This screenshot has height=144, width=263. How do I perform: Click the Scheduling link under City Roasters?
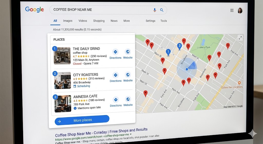(x=83, y=86)
